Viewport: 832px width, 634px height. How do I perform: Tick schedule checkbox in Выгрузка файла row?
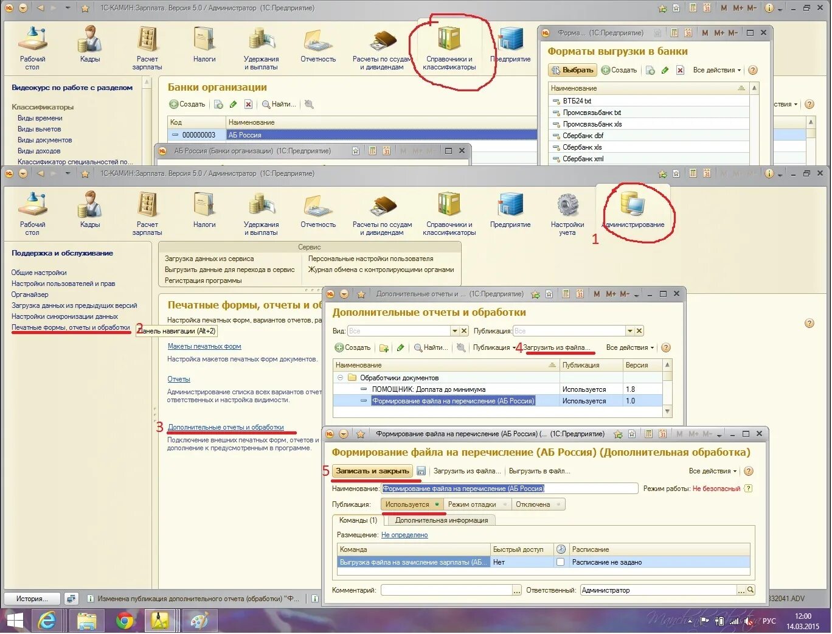tap(561, 562)
